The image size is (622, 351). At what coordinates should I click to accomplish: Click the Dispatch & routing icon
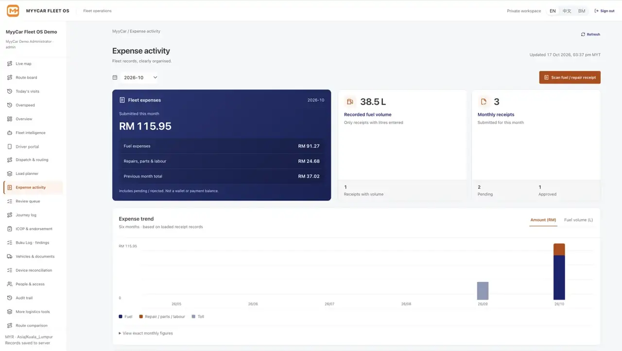(10, 160)
